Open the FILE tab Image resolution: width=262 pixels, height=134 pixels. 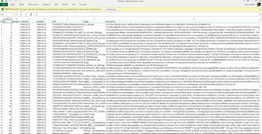tap(4, 5)
